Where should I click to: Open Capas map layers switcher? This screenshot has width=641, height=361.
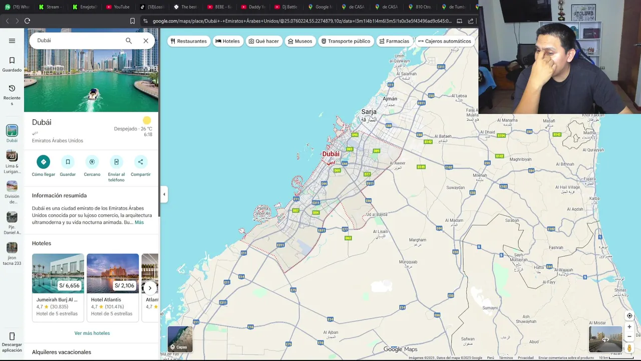click(x=180, y=339)
